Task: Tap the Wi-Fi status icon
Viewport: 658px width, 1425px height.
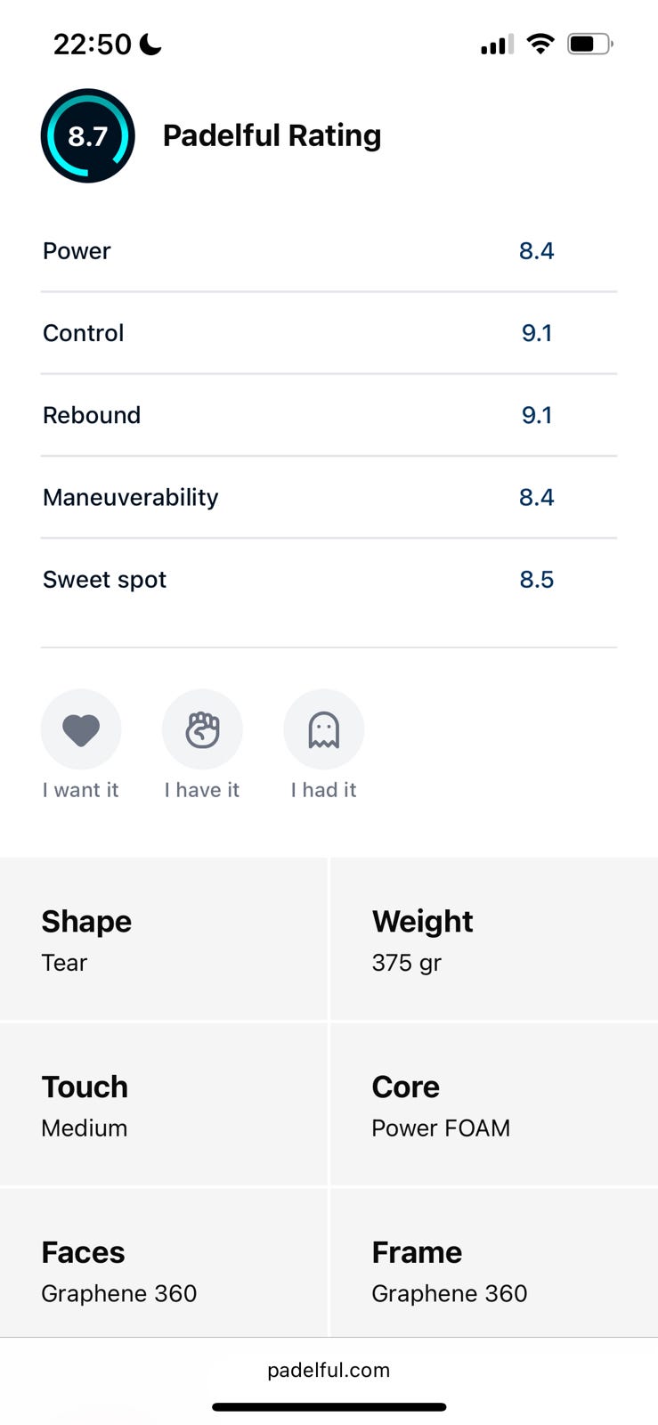Action: click(540, 44)
